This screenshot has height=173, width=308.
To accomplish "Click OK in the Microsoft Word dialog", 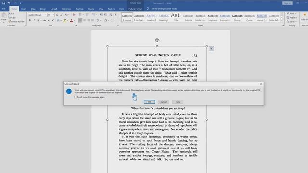I will [x=150, y=102].
